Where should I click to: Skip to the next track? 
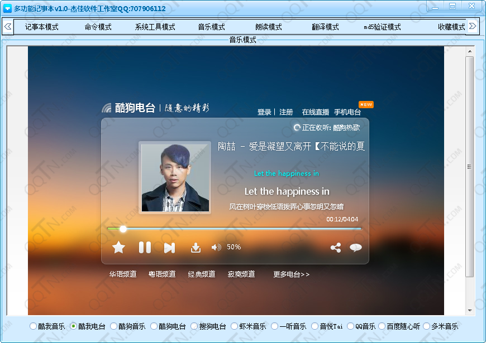169,248
